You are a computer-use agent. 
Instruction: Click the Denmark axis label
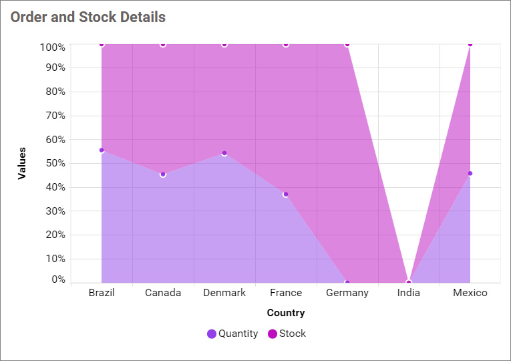pyautogui.click(x=224, y=293)
